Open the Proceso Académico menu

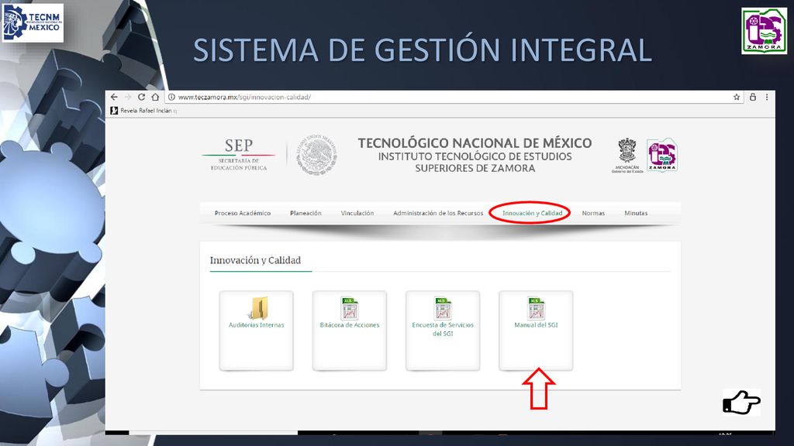coord(243,214)
